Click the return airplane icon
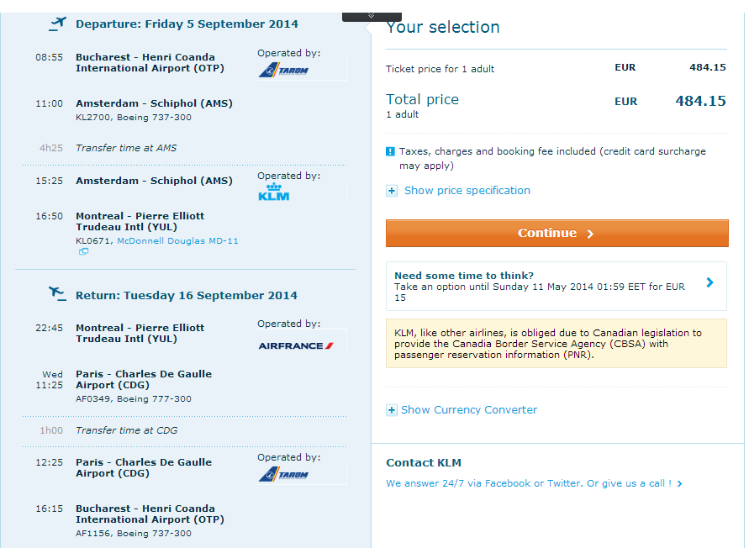 [57, 294]
